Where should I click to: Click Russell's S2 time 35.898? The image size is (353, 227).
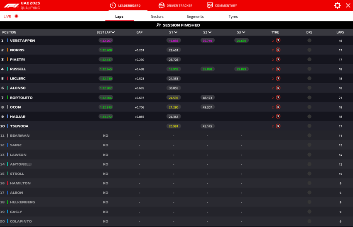[x=207, y=69]
